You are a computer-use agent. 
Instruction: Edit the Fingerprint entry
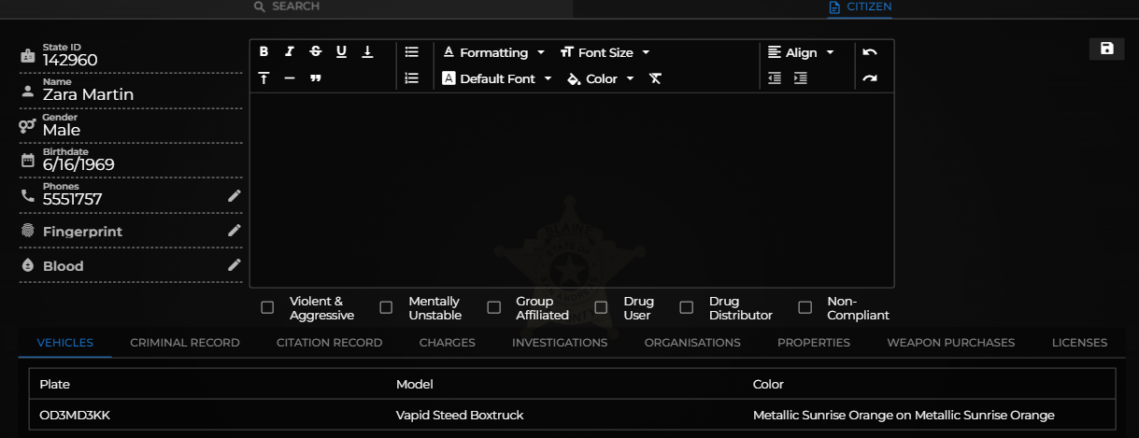coord(235,230)
